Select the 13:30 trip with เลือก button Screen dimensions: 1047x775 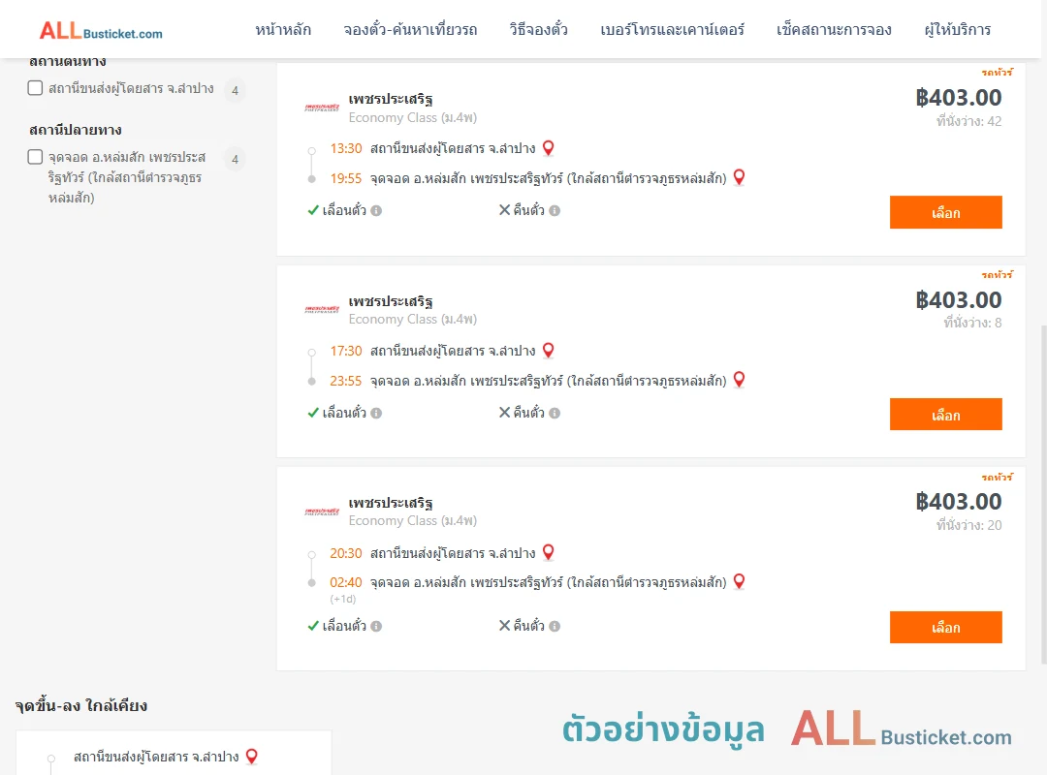pyautogui.click(x=945, y=212)
